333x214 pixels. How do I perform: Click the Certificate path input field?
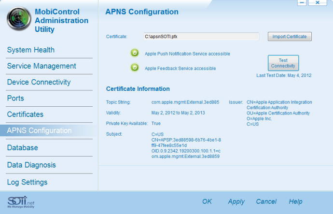201,37
